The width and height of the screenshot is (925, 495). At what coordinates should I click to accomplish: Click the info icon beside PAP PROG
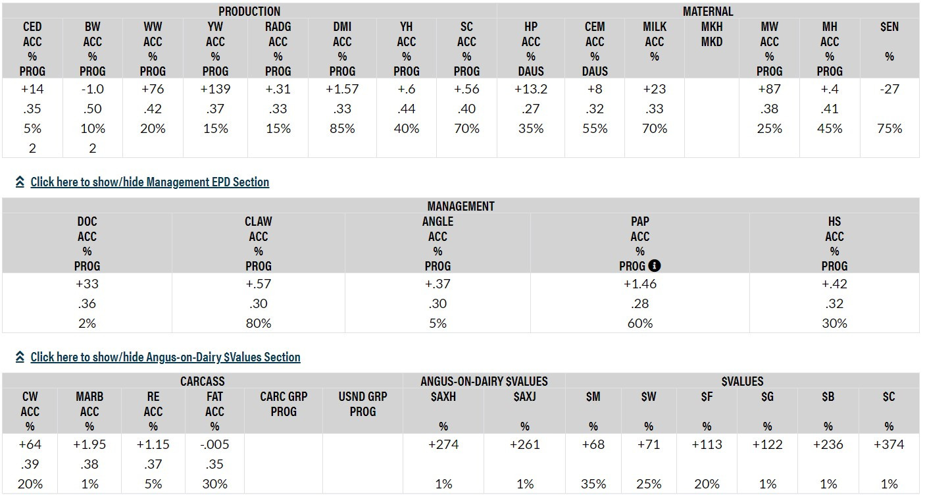pyautogui.click(x=654, y=266)
